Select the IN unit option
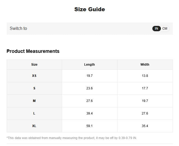Viewport: 179px width, 146px height. [x=157, y=29]
